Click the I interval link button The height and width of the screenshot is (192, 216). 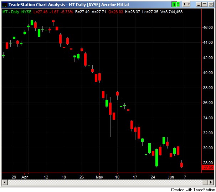click(x=185, y=5)
